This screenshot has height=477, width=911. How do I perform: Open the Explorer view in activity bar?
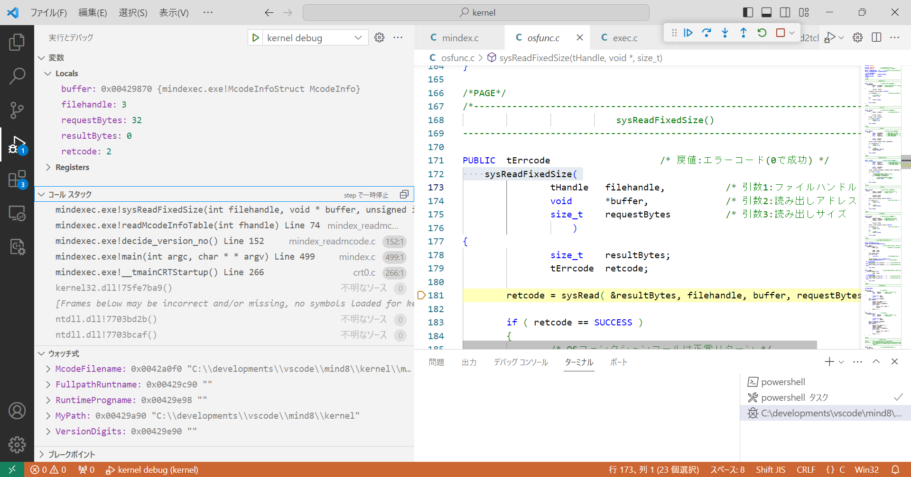tap(17, 42)
